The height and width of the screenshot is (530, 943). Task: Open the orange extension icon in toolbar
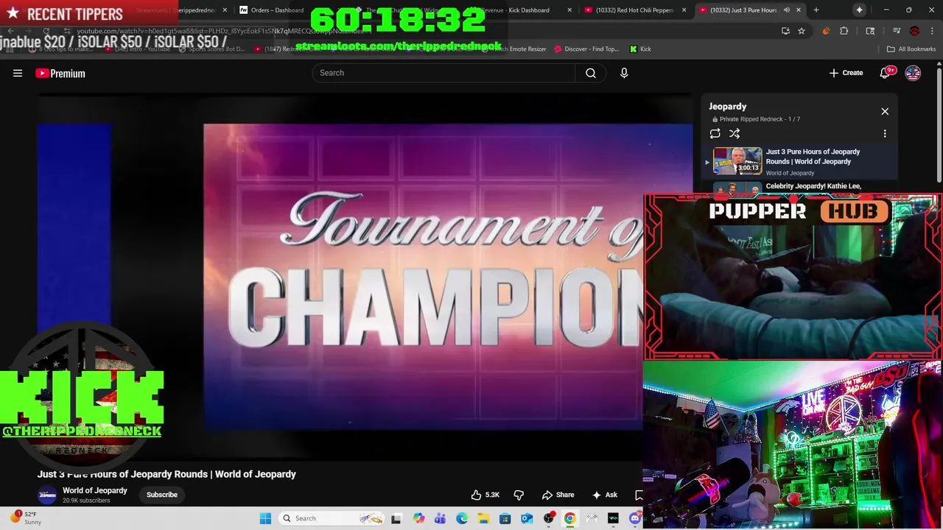tap(825, 31)
